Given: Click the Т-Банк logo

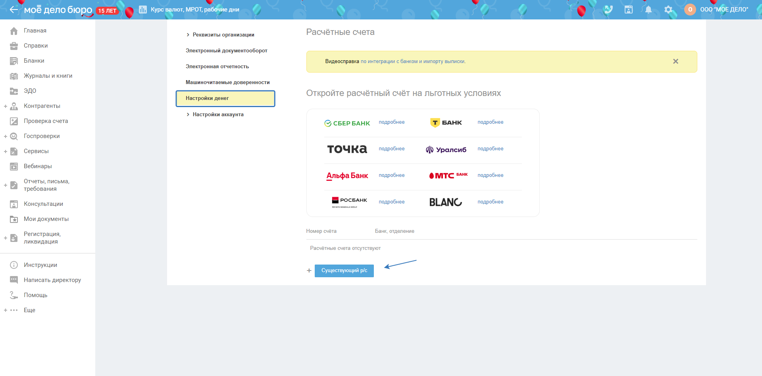Looking at the screenshot, I should (x=446, y=123).
